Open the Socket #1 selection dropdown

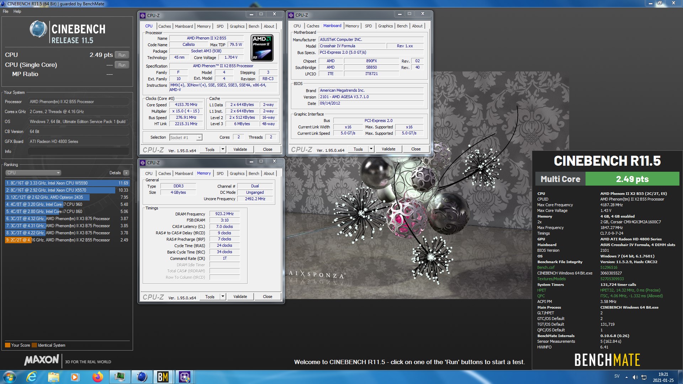click(x=186, y=137)
